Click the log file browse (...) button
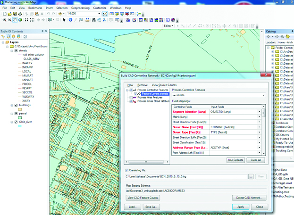The width and height of the screenshot is (294, 215). tap(251, 177)
